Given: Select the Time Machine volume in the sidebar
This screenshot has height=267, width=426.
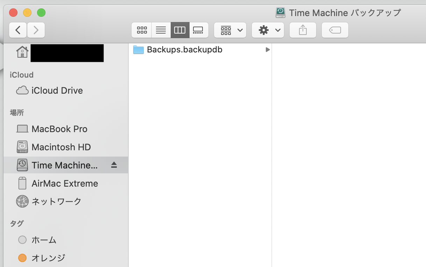Looking at the screenshot, I should coord(66,165).
